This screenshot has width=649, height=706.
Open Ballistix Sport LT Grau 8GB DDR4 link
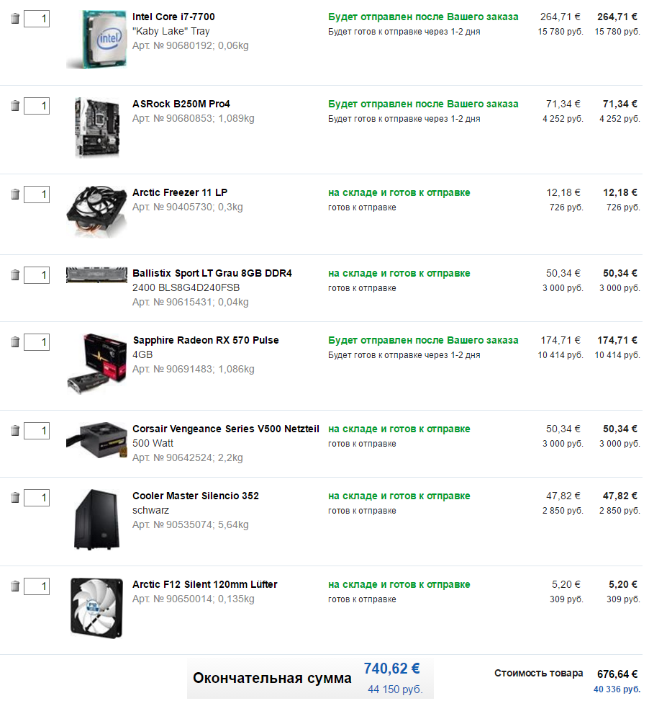tap(212, 273)
